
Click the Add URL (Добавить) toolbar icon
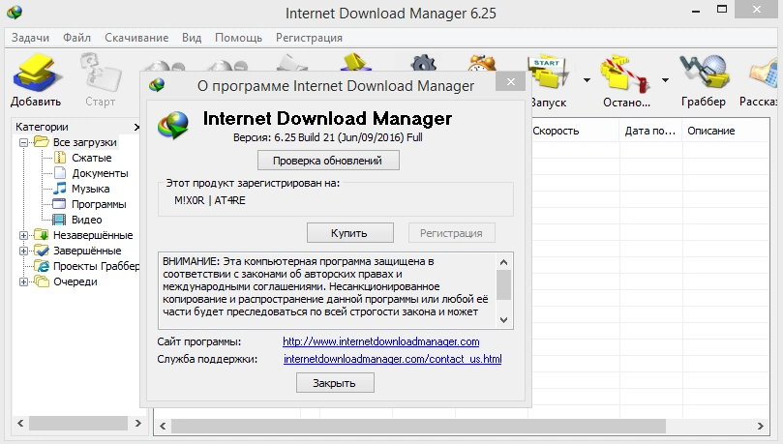36,74
